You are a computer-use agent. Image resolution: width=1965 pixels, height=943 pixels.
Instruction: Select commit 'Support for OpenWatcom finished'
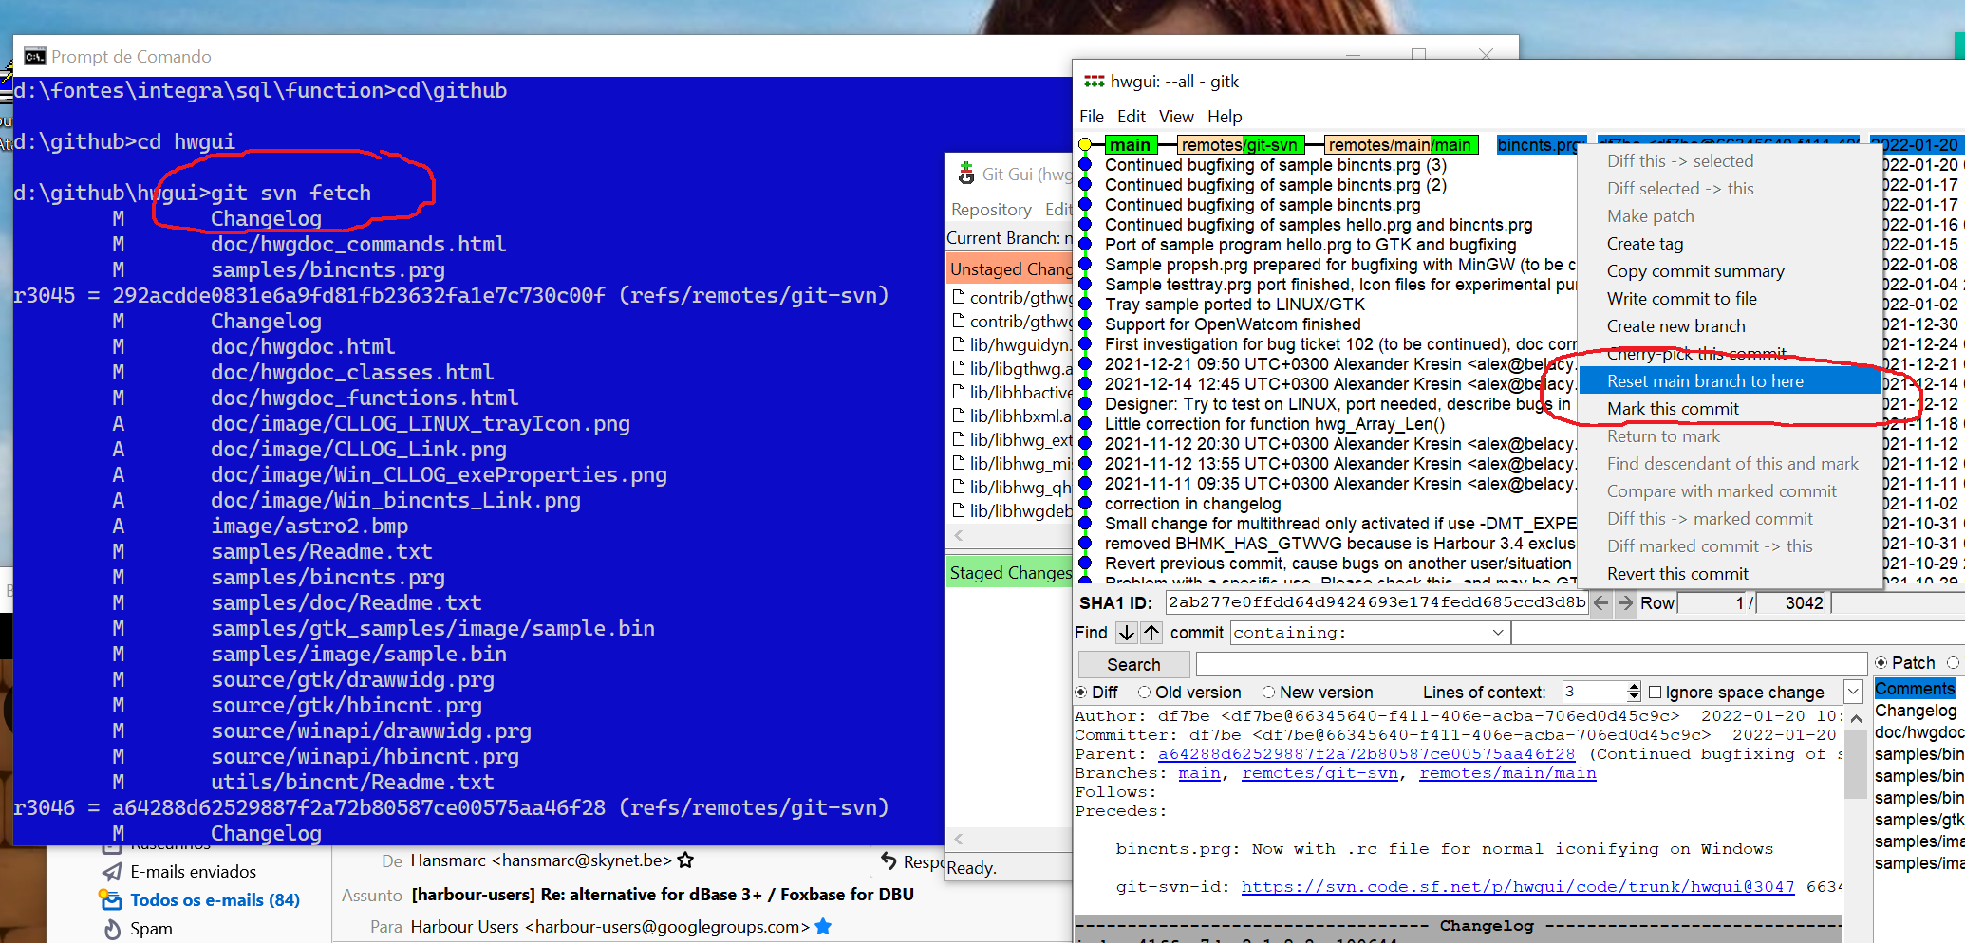coord(1232,324)
